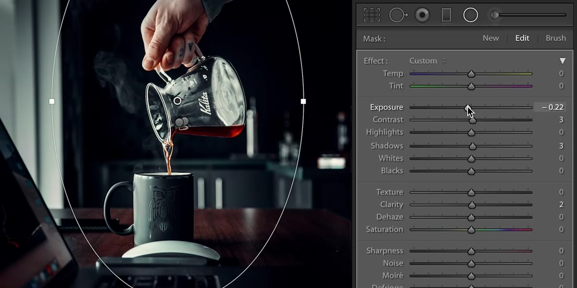Open the Effect Custom preset dropdown
The height and width of the screenshot is (288, 577).
(x=427, y=61)
